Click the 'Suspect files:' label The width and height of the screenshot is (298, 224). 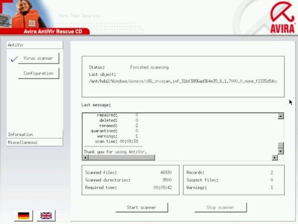click(x=202, y=180)
